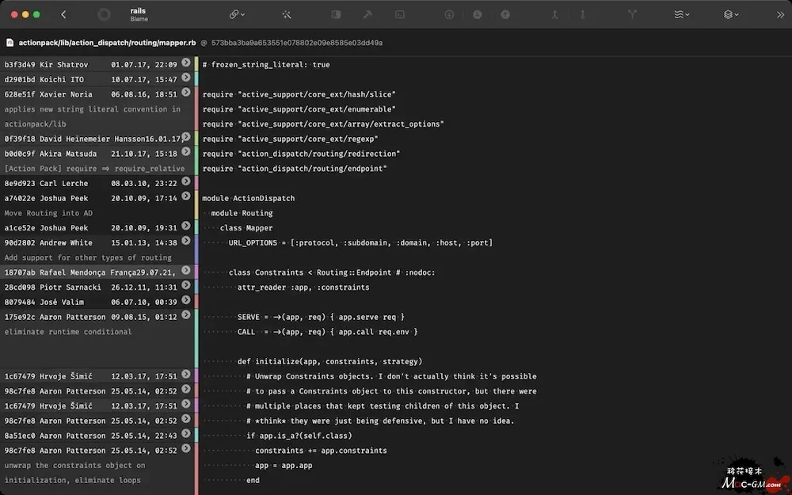Open commit arrow for 175e92c Aaron Patterson
Image resolution: width=792 pixels, height=495 pixels.
click(186, 314)
